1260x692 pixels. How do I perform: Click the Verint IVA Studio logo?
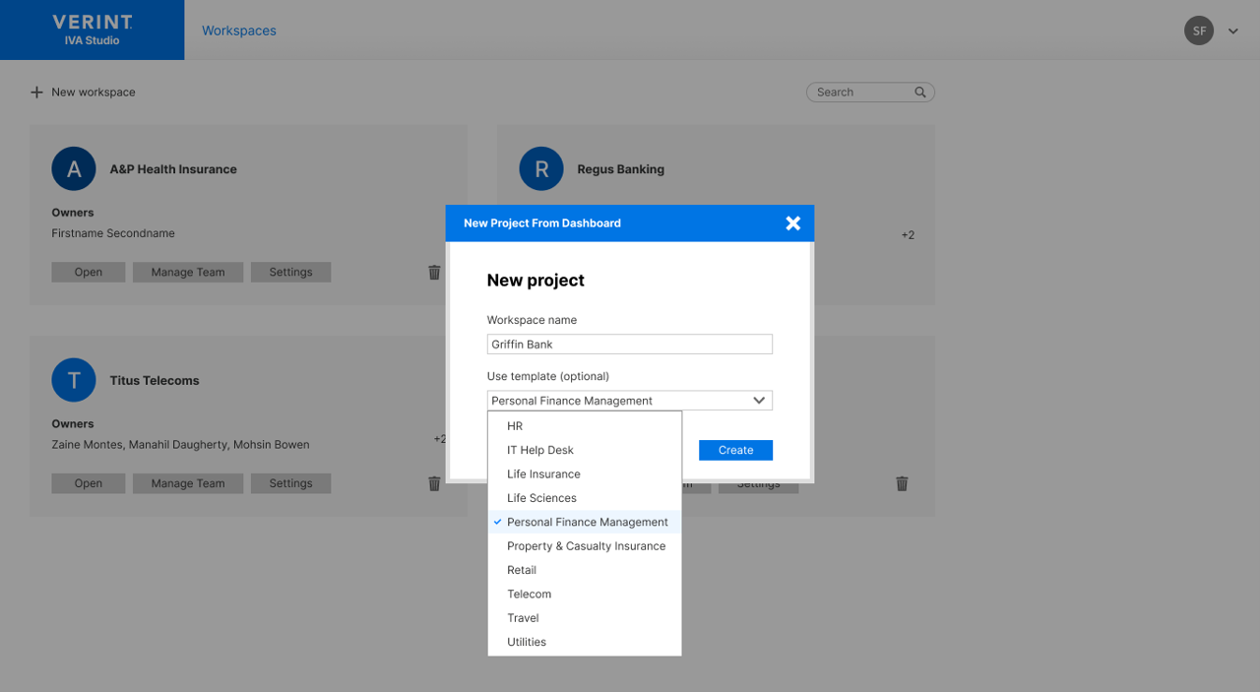pos(93,30)
